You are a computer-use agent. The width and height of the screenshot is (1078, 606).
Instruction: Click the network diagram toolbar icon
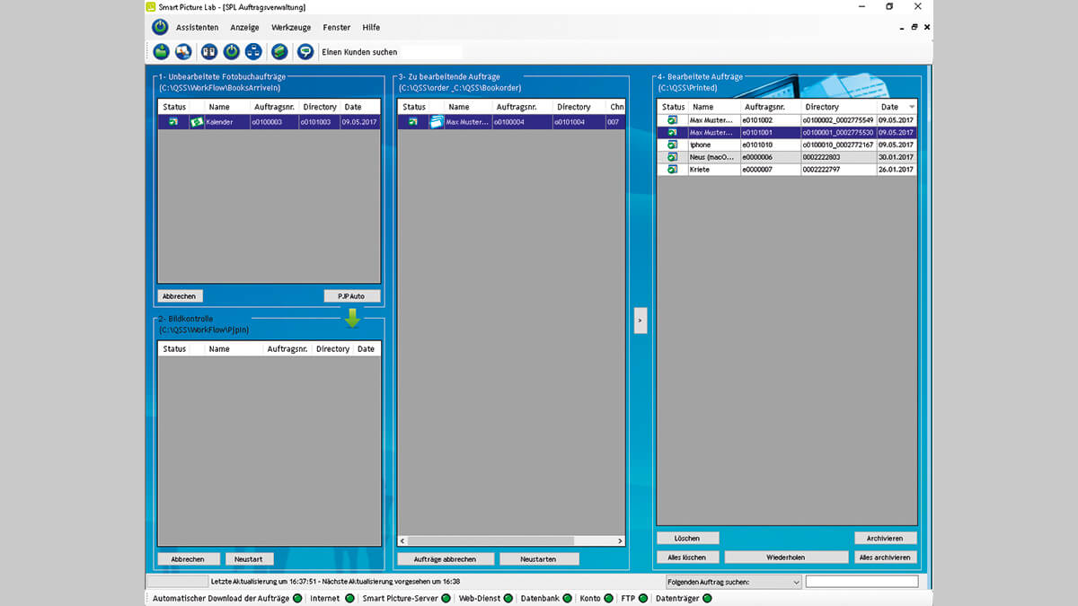point(253,52)
